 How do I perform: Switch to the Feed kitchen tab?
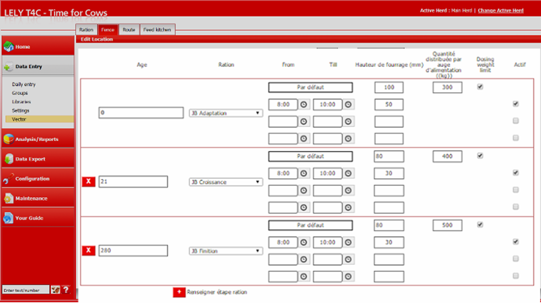(157, 30)
